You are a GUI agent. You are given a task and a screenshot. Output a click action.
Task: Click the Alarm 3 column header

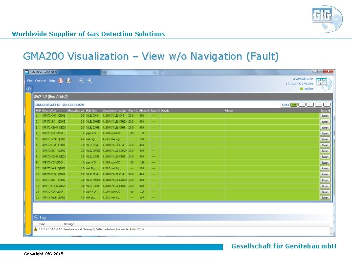tap(155, 110)
